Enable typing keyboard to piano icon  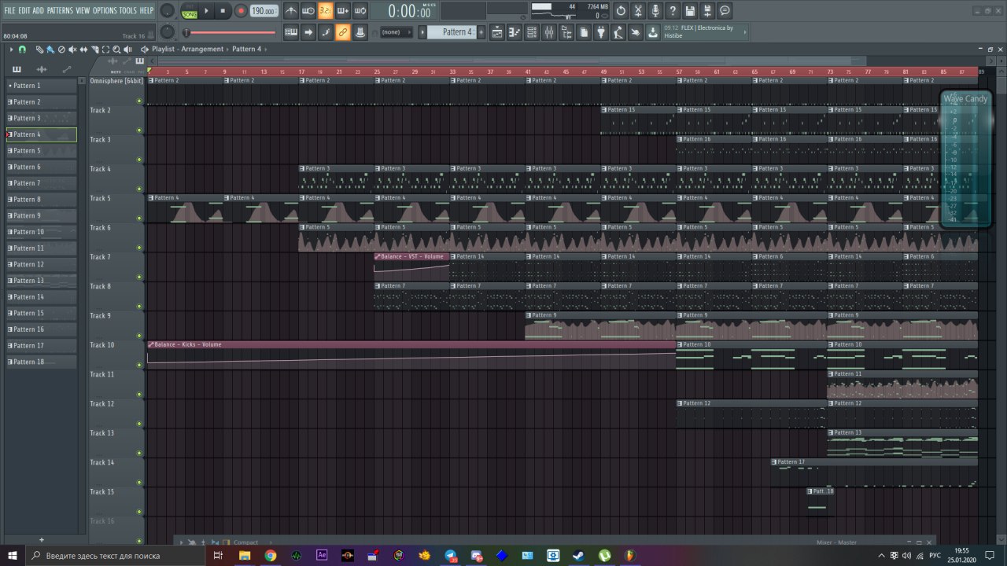coord(291,32)
